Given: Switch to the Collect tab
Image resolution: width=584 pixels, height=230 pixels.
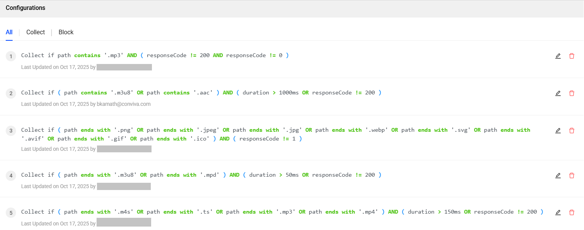Looking at the screenshot, I should pos(35,32).
